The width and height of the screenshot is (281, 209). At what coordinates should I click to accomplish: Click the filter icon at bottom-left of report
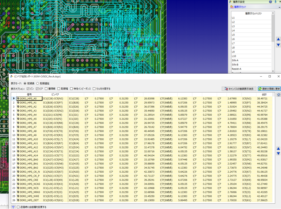[13, 207]
